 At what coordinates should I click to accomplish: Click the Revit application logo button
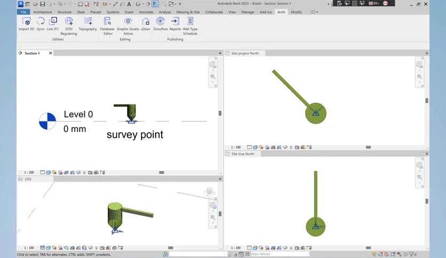click(20, 4)
